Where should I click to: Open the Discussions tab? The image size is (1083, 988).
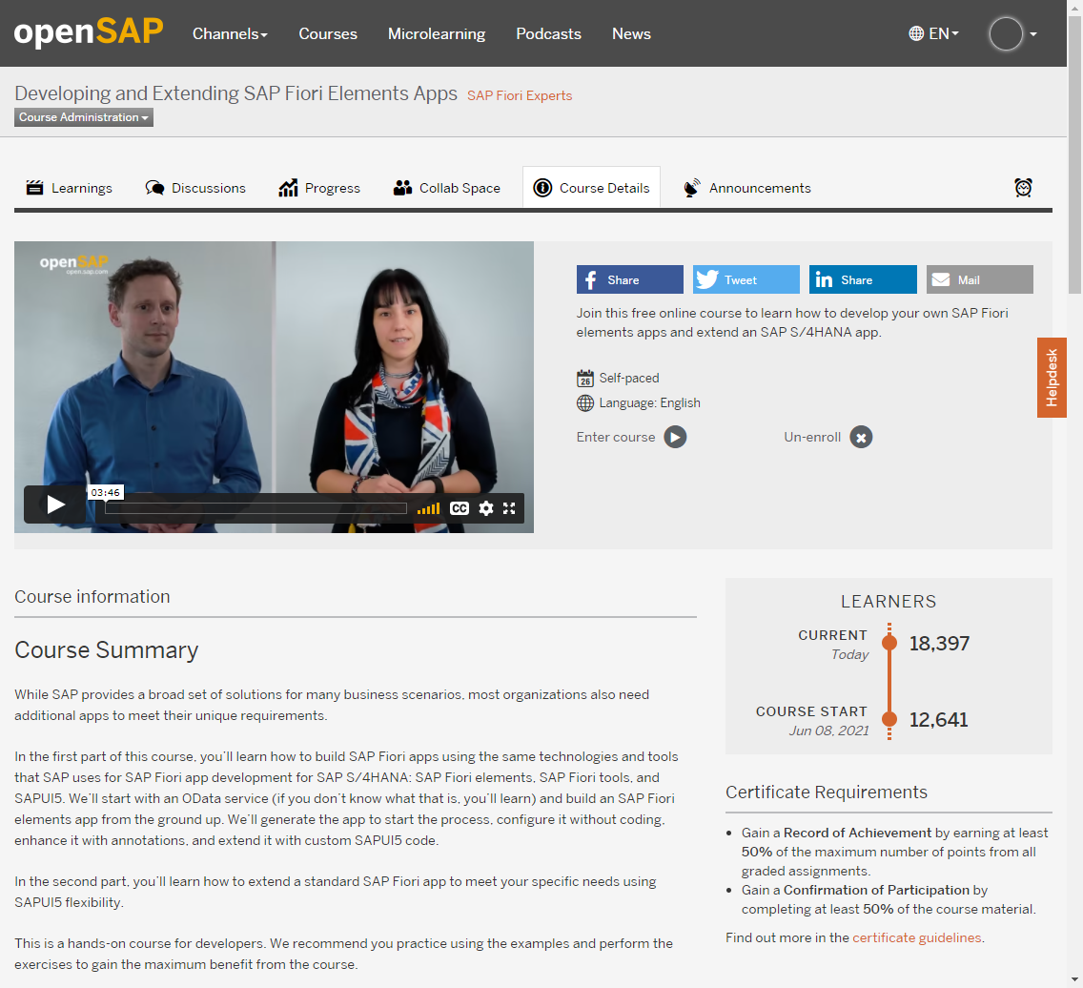coord(195,188)
